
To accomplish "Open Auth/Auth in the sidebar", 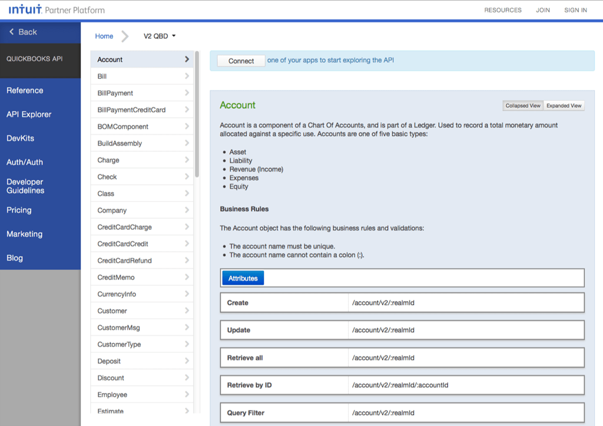I will pos(25,162).
